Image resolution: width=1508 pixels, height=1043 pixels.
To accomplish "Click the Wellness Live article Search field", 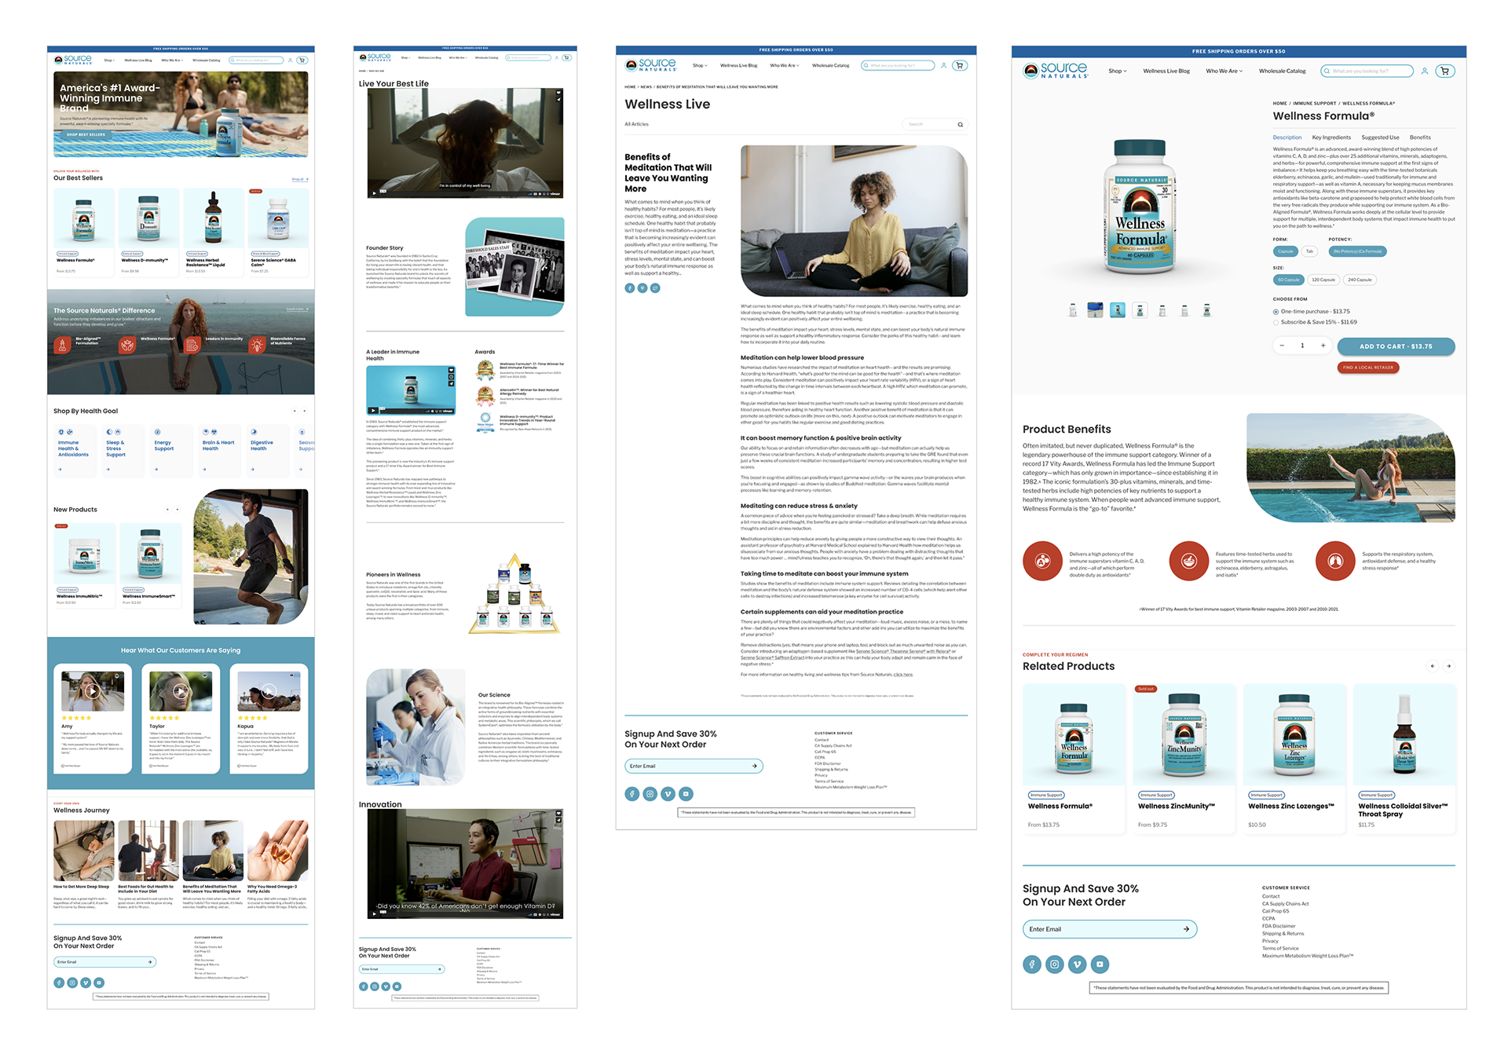I will click(935, 124).
